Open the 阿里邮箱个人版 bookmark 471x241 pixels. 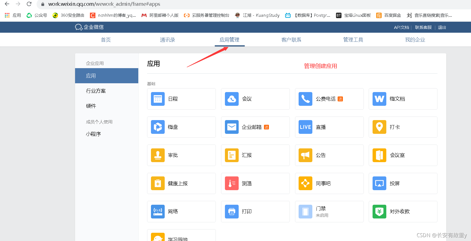[160, 15]
